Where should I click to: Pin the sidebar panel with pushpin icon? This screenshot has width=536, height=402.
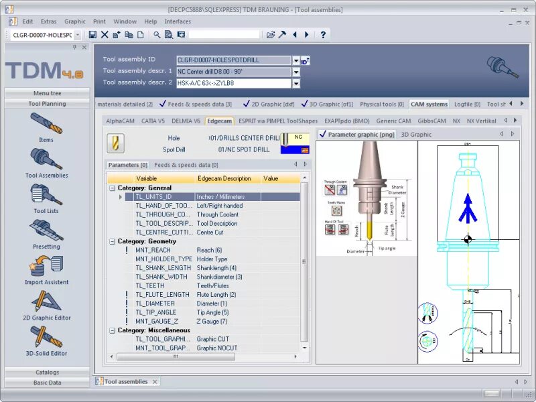74,47
